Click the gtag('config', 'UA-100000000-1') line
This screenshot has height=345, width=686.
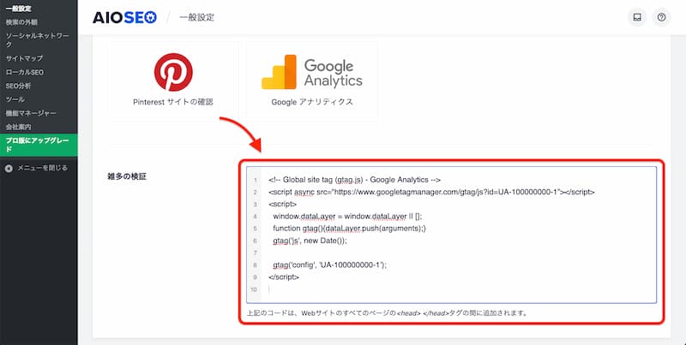tap(330, 265)
